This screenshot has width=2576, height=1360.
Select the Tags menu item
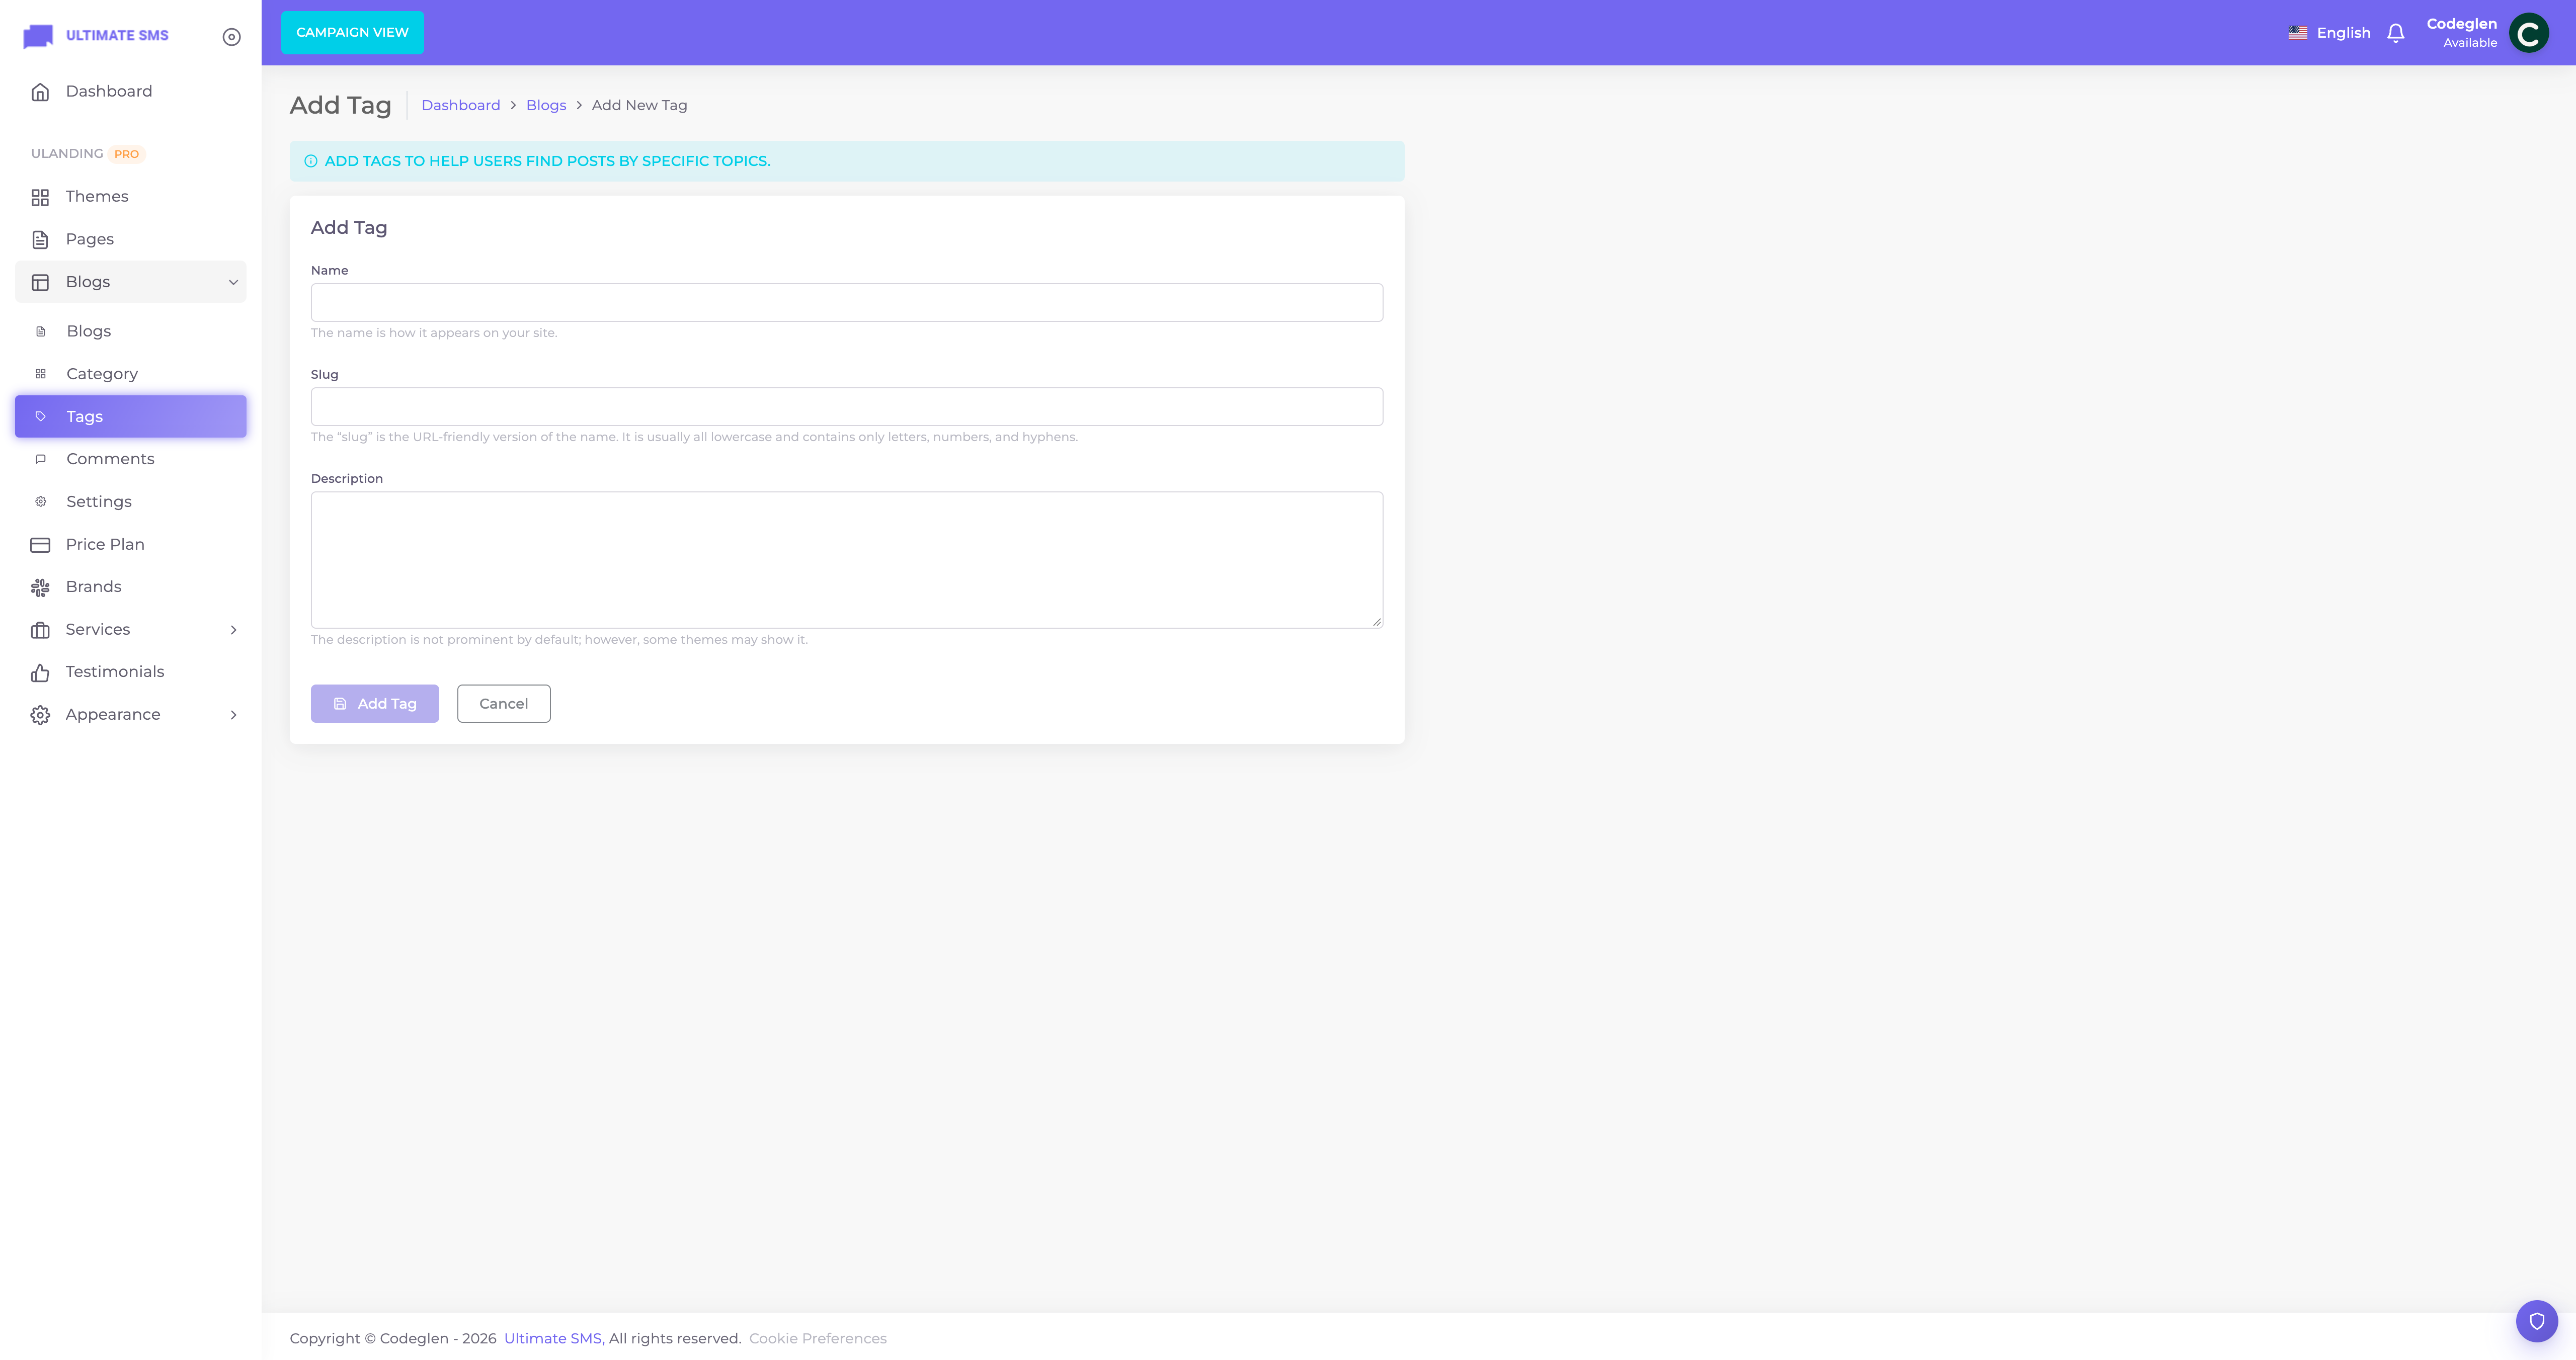(x=131, y=416)
